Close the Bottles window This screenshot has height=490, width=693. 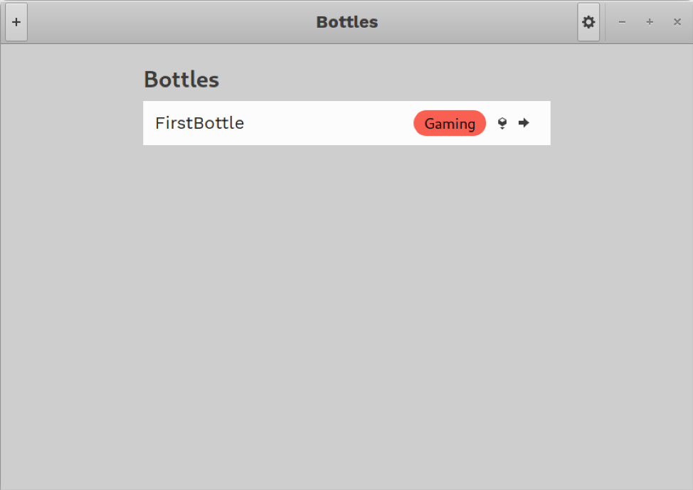point(677,22)
